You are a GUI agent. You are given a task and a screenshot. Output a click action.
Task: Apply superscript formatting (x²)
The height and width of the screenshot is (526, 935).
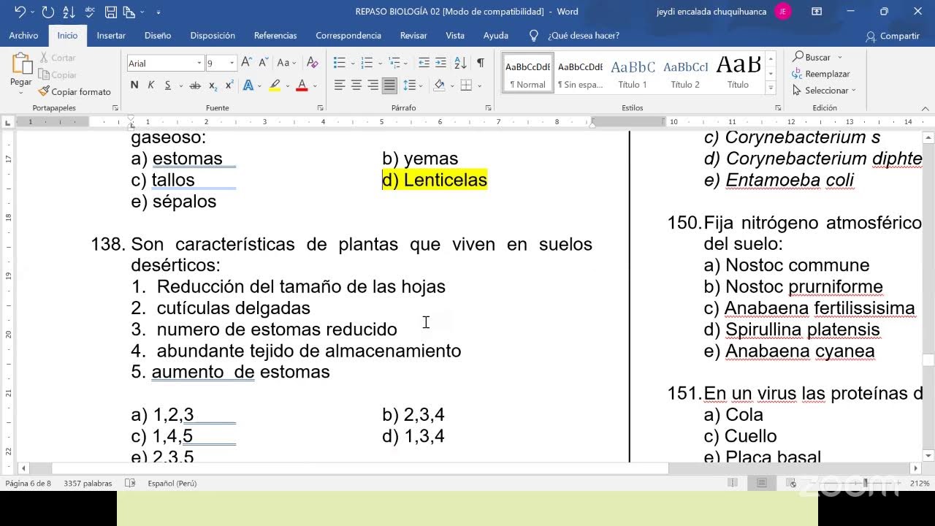(229, 85)
